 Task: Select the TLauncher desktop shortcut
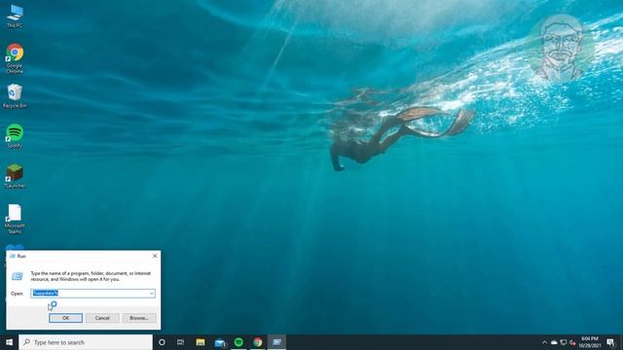[x=15, y=176]
